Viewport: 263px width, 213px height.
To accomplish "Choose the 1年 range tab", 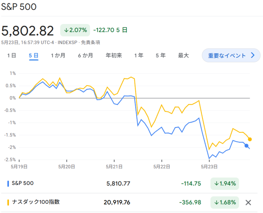I will click(x=139, y=55).
